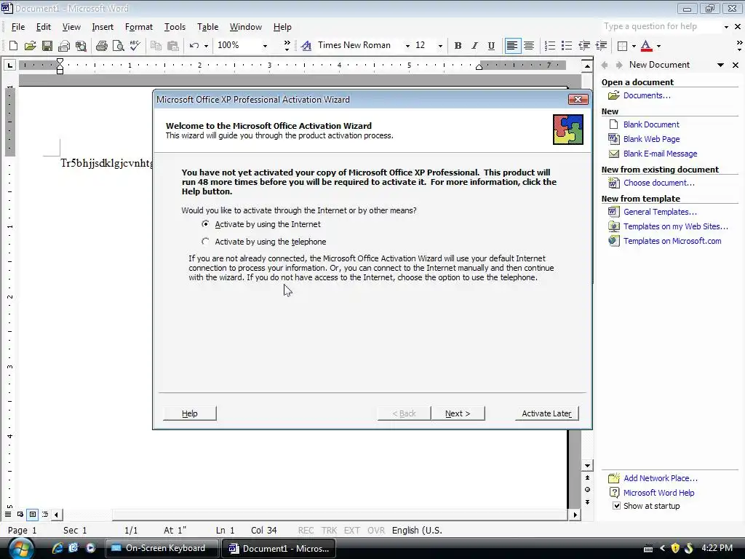Click the E-mail toolbar icon
Viewport: 745px width, 559px height.
(64, 46)
